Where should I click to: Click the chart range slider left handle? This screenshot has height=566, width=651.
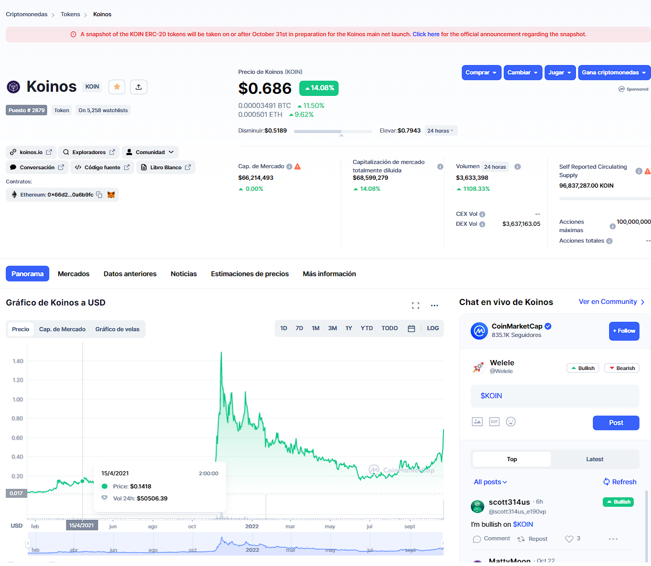point(28,543)
